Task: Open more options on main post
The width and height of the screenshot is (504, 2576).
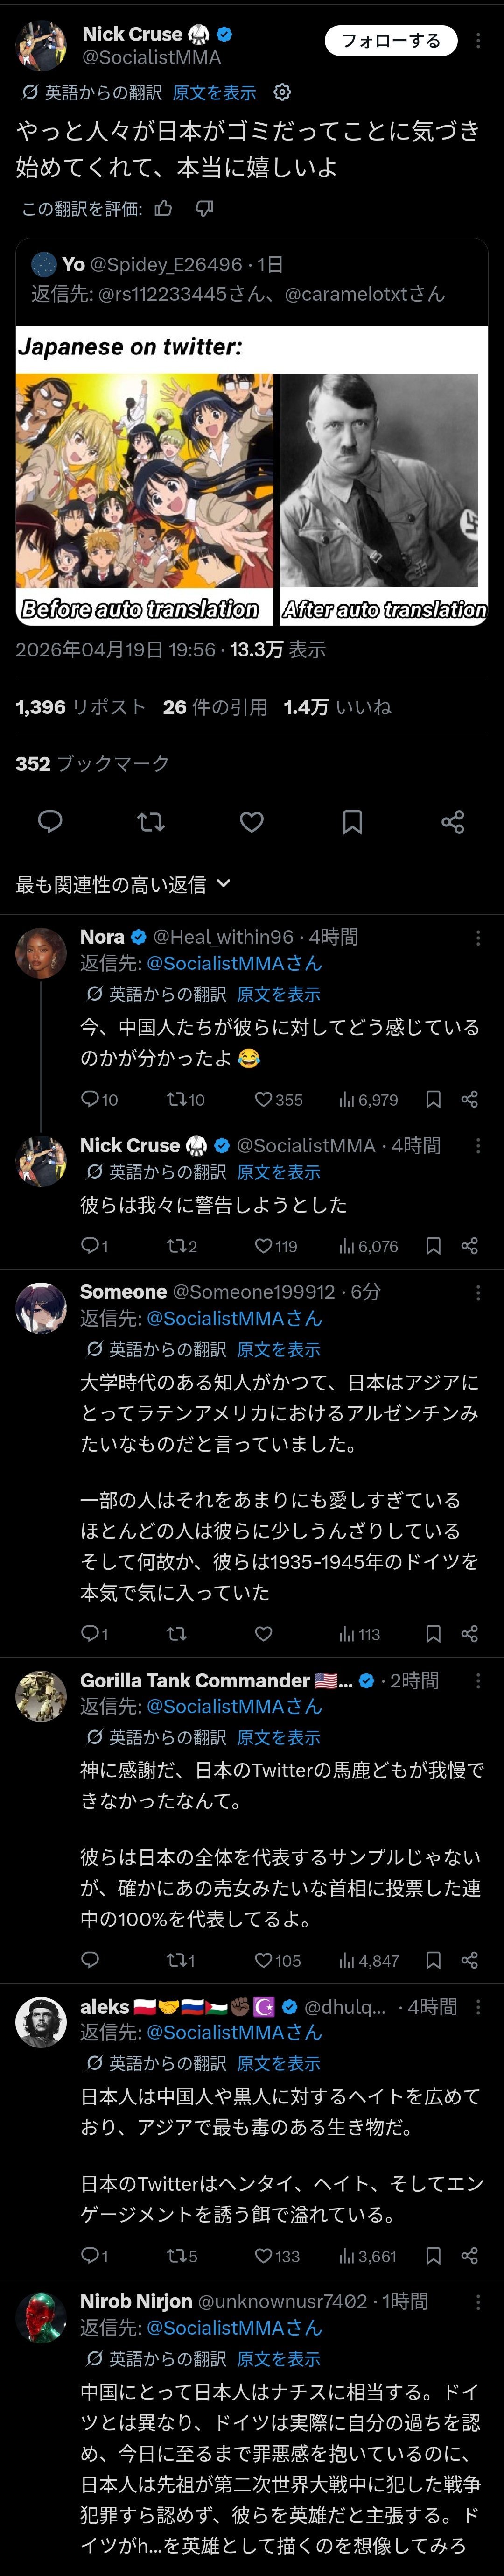Action: 478,40
